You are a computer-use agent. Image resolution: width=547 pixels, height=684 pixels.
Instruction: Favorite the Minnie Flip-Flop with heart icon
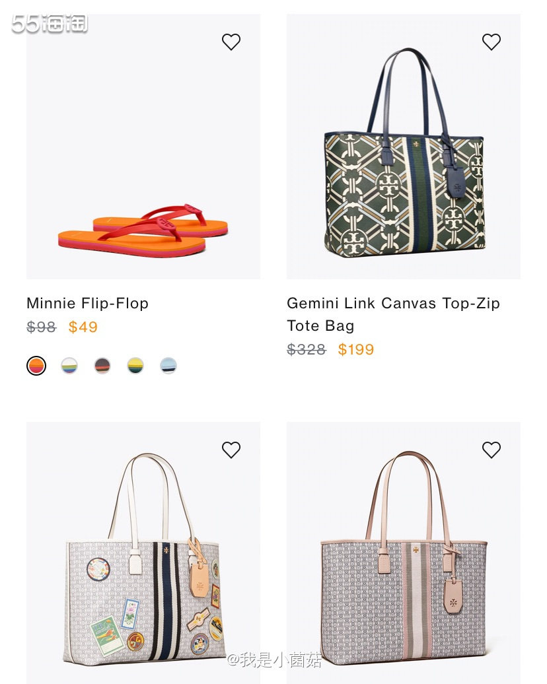point(231,42)
